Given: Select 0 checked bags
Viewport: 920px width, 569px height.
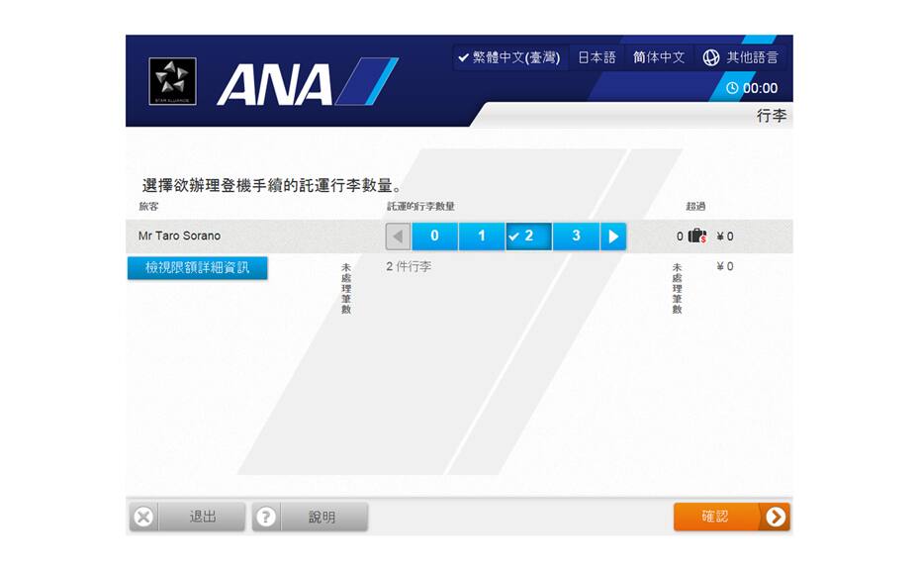Looking at the screenshot, I should pos(434,237).
